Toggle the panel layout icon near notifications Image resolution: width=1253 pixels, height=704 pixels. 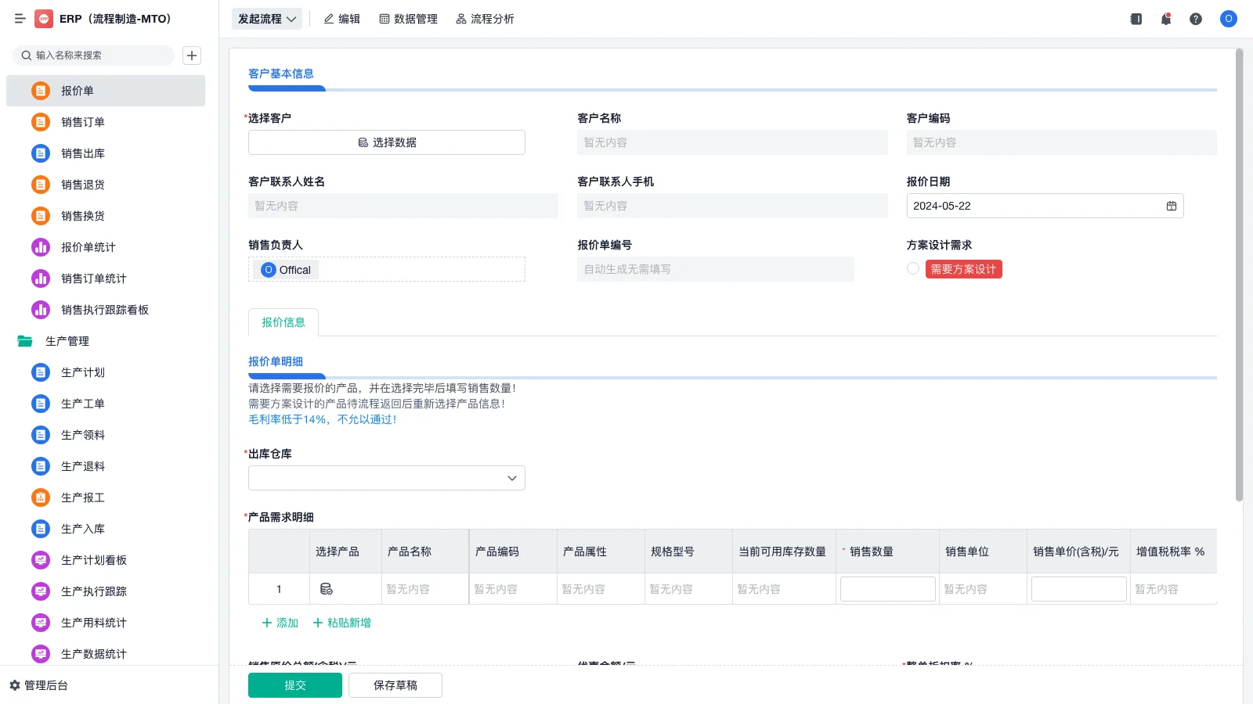pos(1135,19)
